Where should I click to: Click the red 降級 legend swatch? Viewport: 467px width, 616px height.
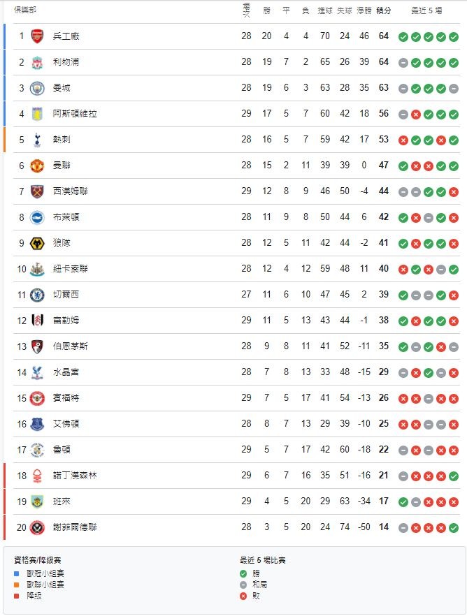[17, 596]
